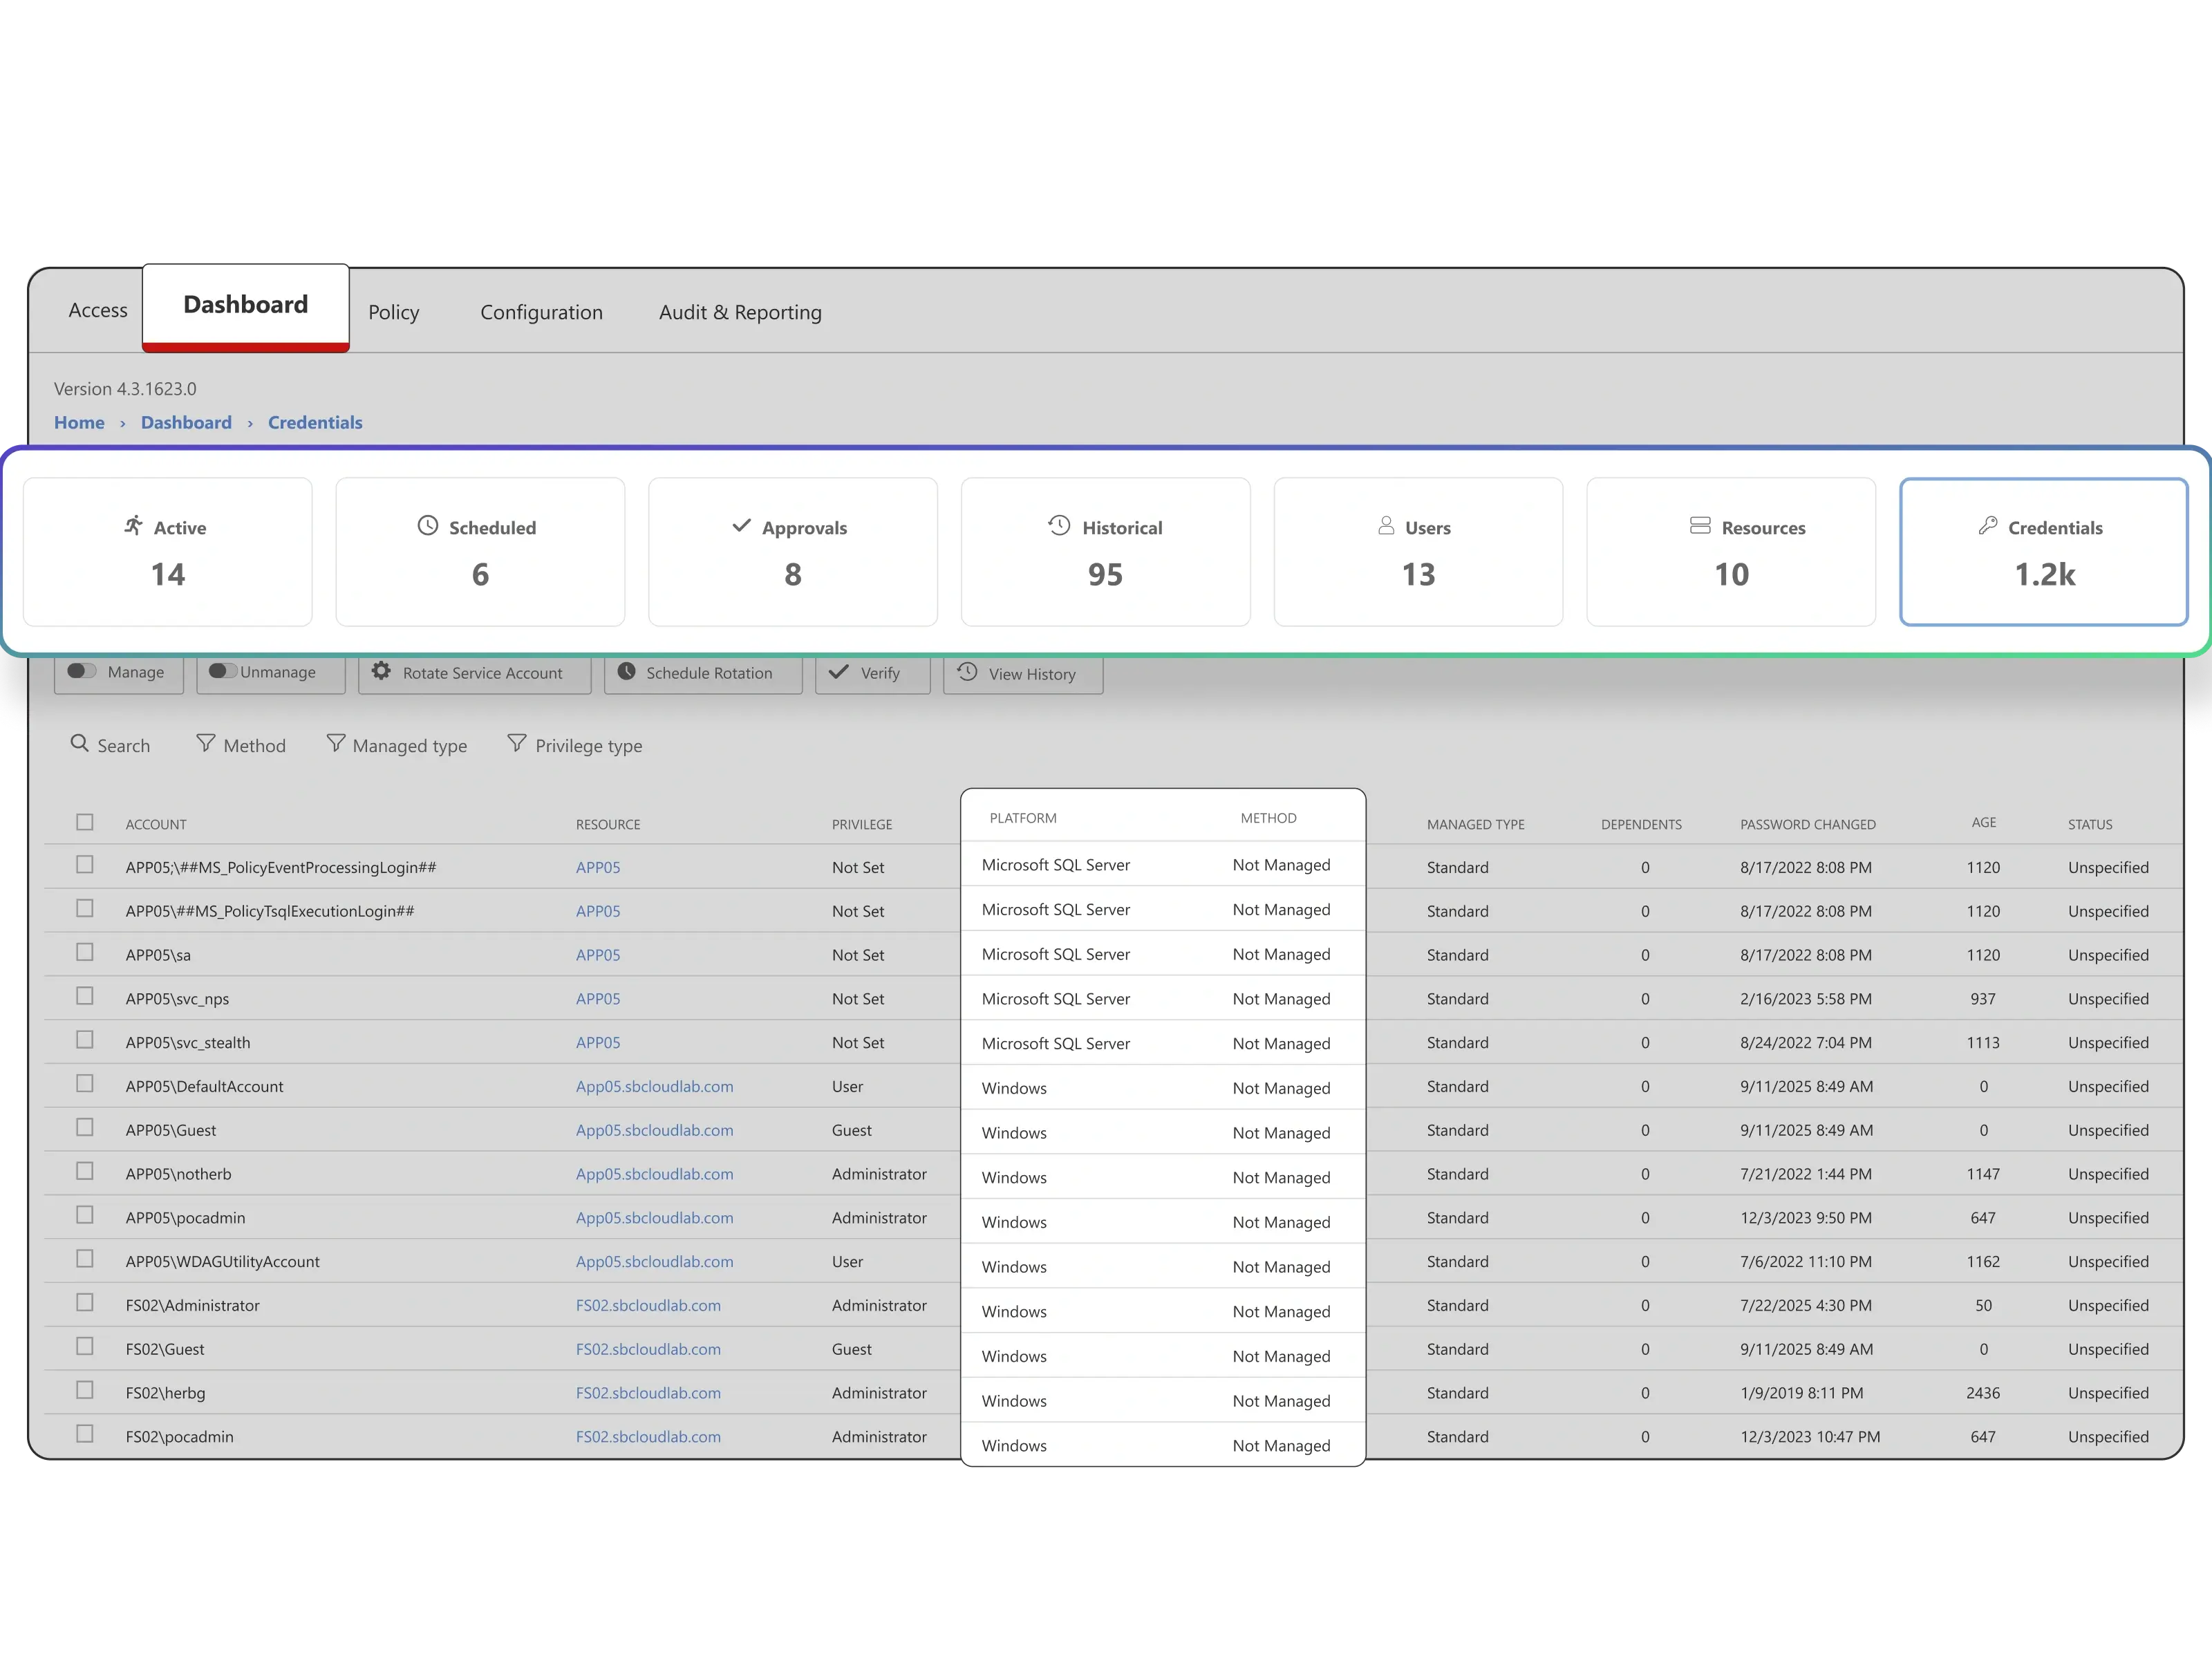This screenshot has height=1659, width=2212.
Task: Click the Resources server icon
Action: pos(1700,525)
